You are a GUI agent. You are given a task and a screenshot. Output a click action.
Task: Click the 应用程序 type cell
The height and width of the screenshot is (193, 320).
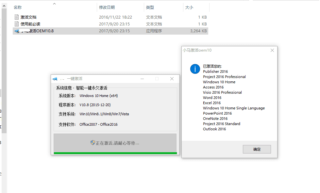154,31
